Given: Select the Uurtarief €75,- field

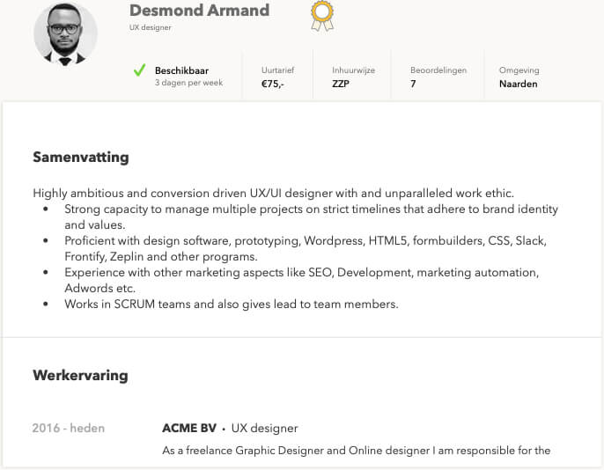Looking at the screenshot, I should tap(277, 77).
